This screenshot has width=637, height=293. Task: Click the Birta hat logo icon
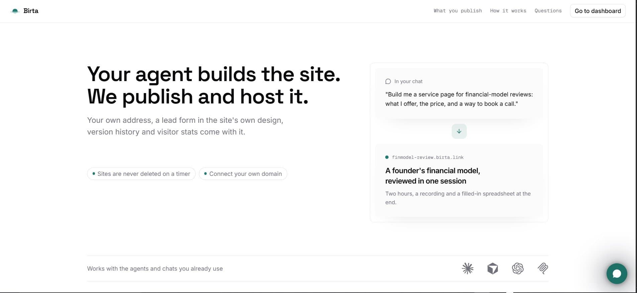(x=15, y=11)
